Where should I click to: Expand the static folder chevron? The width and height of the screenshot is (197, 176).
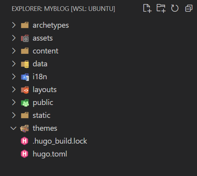(14, 115)
